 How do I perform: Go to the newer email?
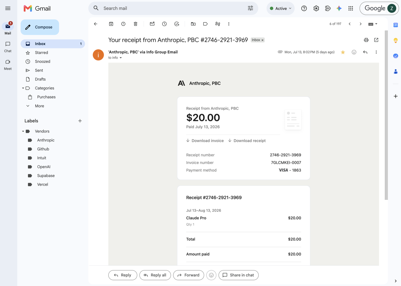pos(350,24)
